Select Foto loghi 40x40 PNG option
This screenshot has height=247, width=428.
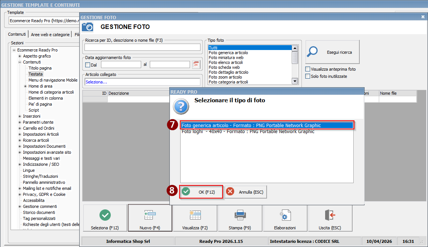[x=248, y=132]
